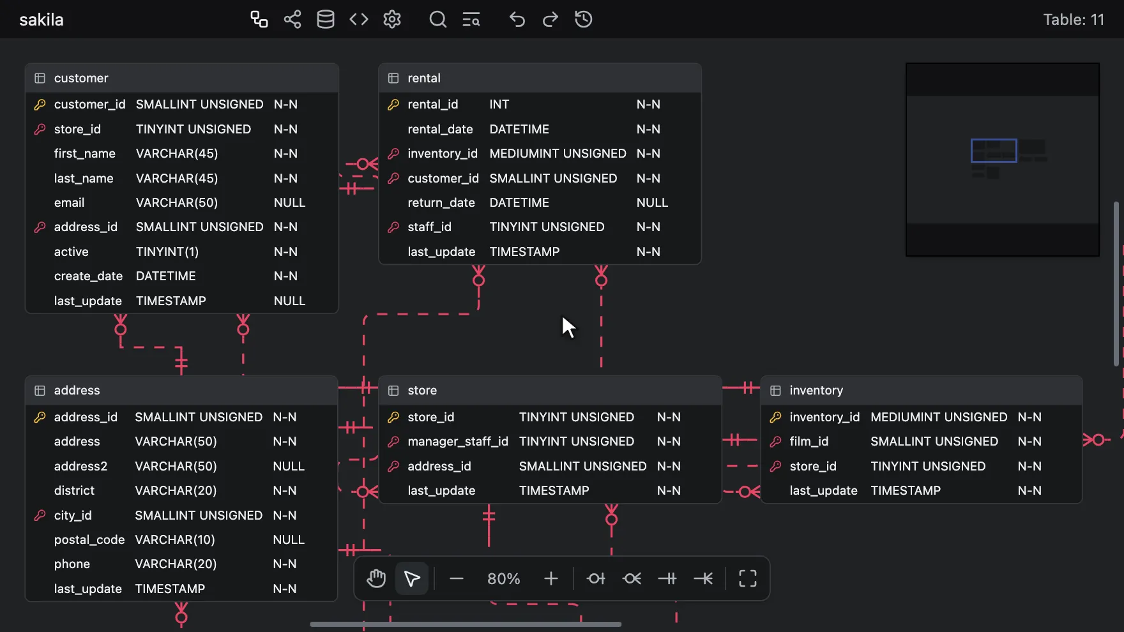Activate the hand pan tool

pyautogui.click(x=376, y=579)
